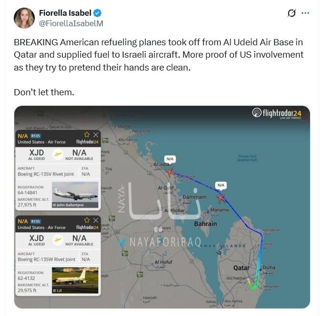This screenshot has width=330, height=316.
Task: Click the Fiorella Isabel display name
Action: click(x=64, y=13)
